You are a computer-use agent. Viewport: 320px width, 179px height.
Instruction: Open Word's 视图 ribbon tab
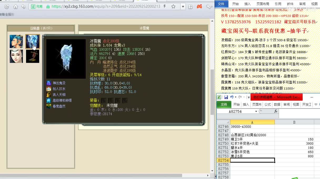[x=314, y=4]
